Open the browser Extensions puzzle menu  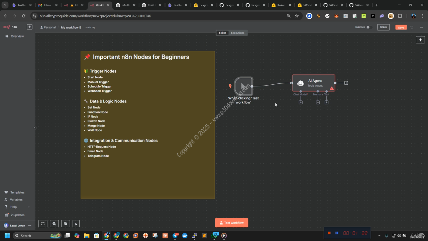click(400, 16)
